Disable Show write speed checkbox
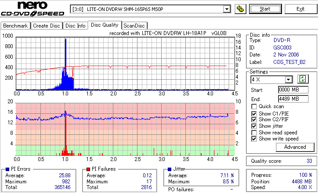The height and width of the screenshot is (193, 318). click(254, 139)
